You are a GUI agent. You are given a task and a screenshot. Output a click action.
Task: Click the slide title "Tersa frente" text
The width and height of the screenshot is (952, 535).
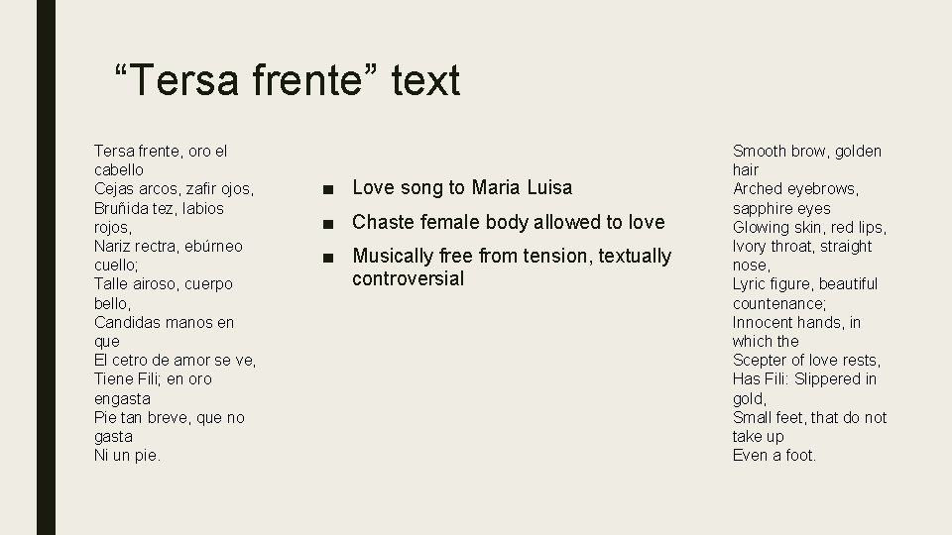click(x=288, y=80)
